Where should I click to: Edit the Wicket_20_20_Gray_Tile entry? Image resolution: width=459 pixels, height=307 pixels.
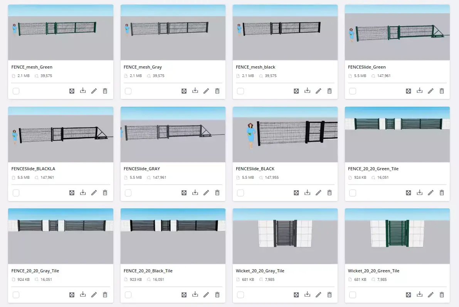(x=318, y=295)
